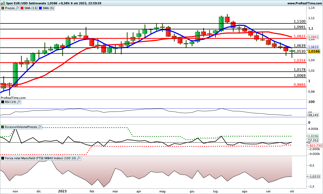The height and width of the screenshot is (194, 323).
Task: Click the -4.000k volume scale value
Action: [x=314, y=154]
